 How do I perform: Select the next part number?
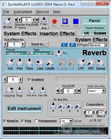coord(20,80)
